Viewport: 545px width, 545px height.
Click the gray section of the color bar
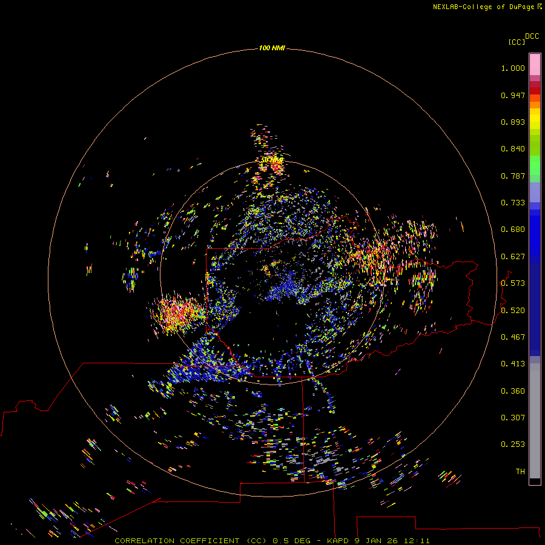point(535,421)
